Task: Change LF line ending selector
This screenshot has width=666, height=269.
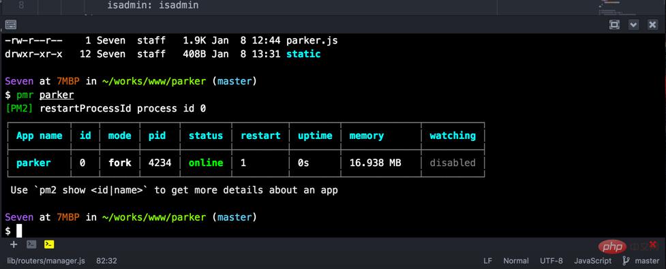Action: [487, 261]
